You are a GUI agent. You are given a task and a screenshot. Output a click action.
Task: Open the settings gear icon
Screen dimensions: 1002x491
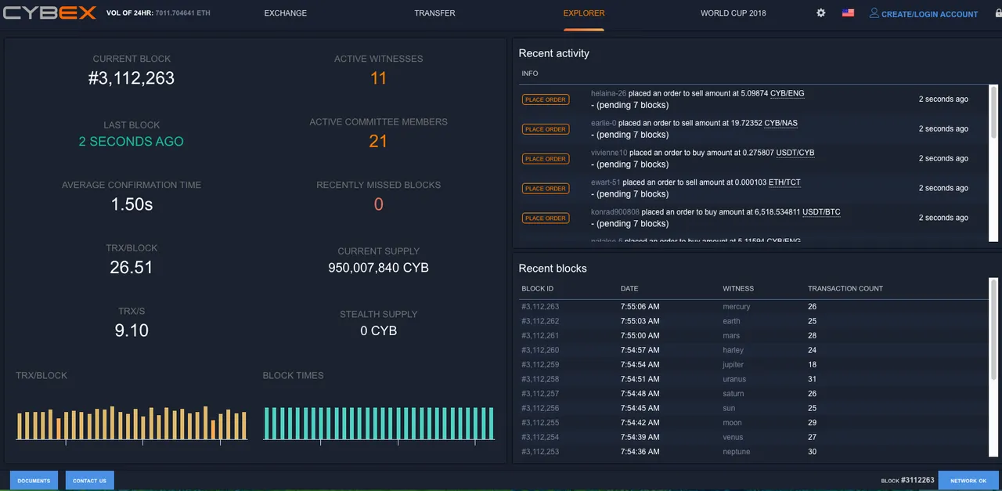point(821,13)
